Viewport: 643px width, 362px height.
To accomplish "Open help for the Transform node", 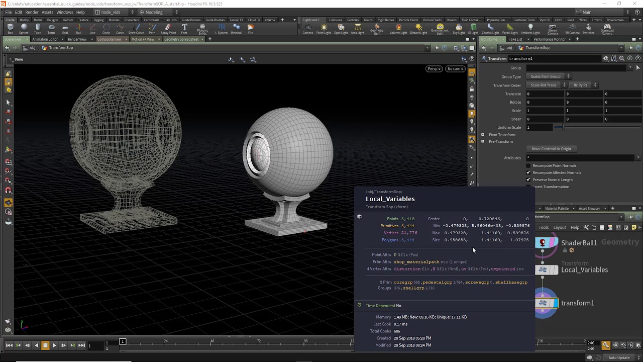I will 638,58.
